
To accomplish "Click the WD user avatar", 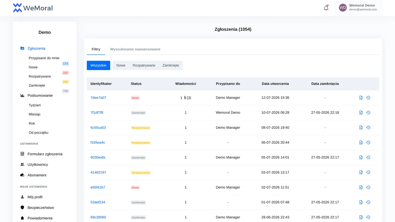I will [343, 8].
